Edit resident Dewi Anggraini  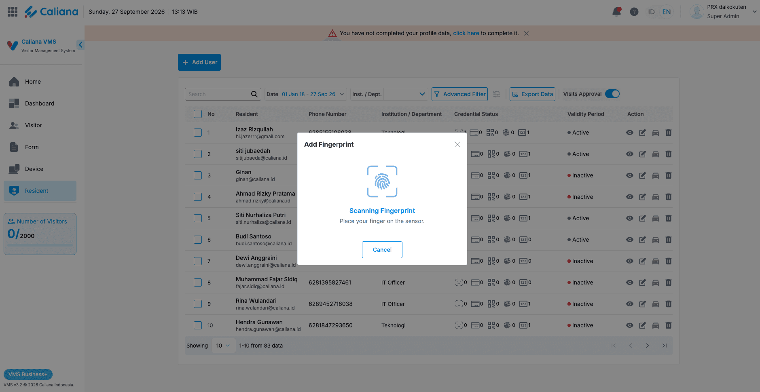point(642,261)
